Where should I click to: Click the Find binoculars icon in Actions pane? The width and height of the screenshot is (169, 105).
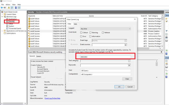point(166,38)
